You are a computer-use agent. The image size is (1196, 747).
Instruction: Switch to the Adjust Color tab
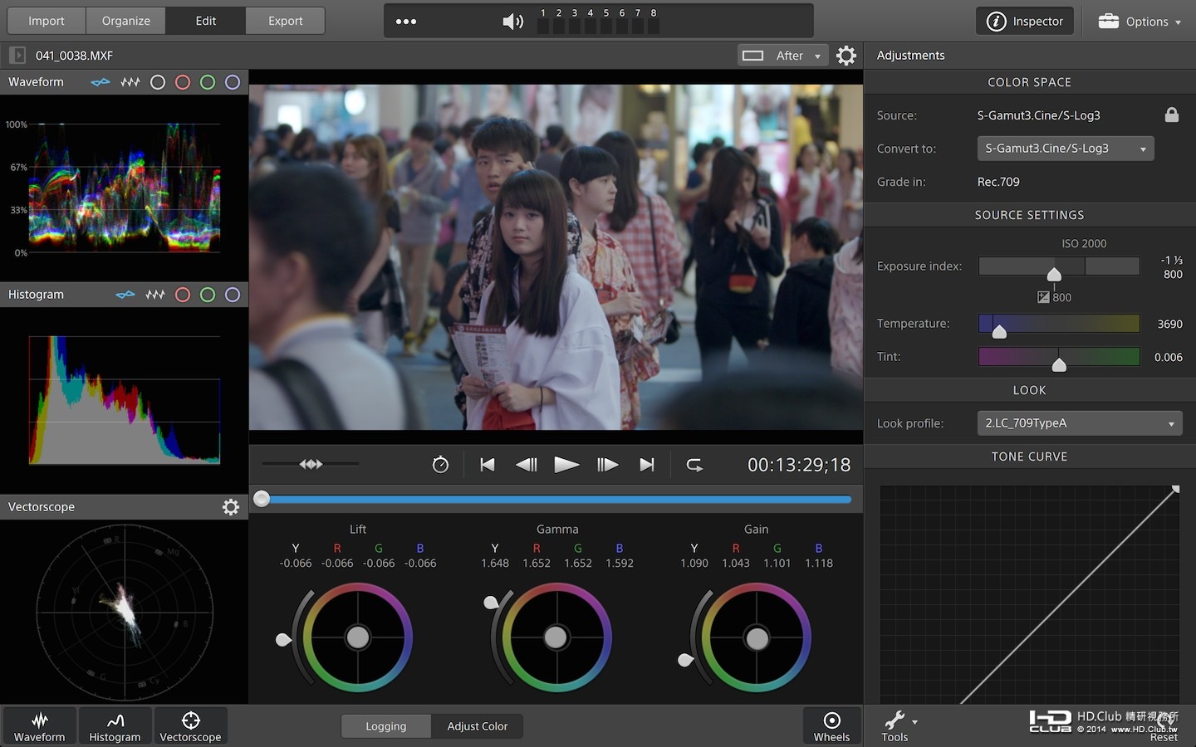477,726
